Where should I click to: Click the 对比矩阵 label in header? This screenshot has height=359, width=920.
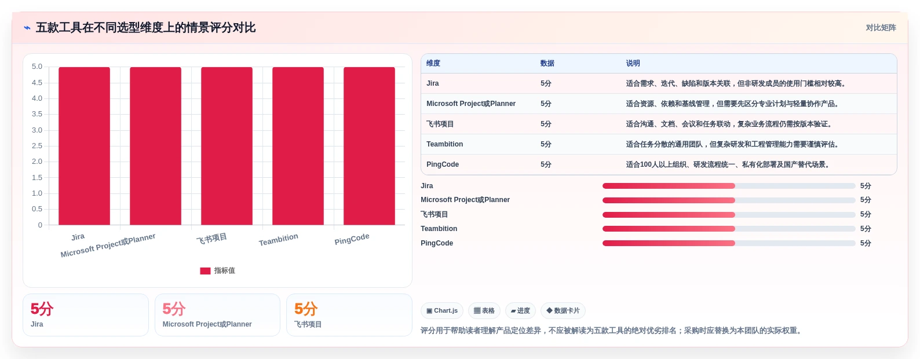pos(881,28)
